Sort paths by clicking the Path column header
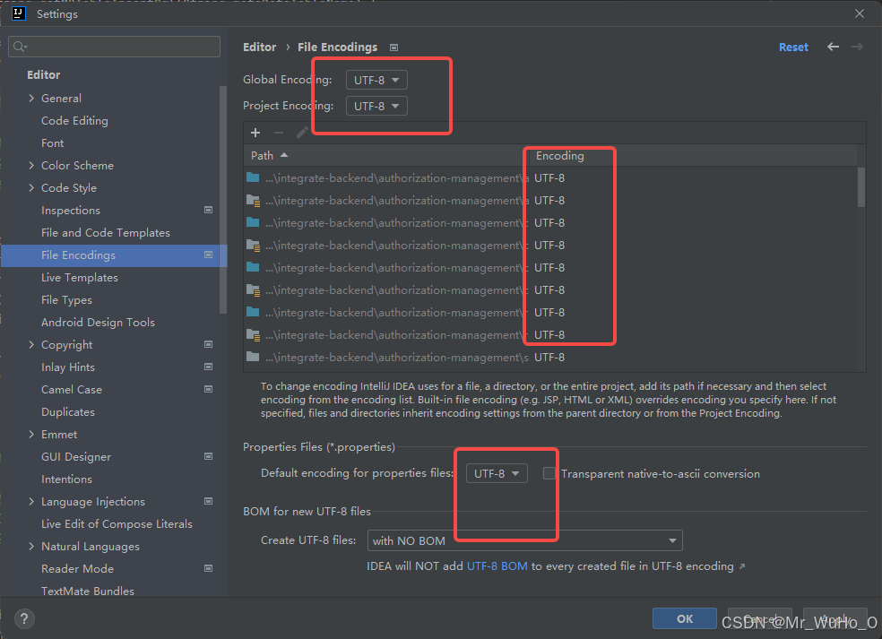This screenshot has height=639, width=882. click(262, 154)
